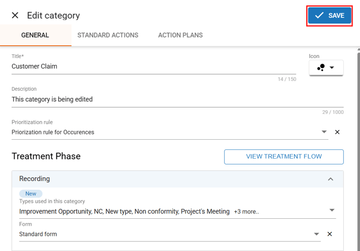
Task: Open the Types used dropdown arrow
Action: (x=332, y=211)
